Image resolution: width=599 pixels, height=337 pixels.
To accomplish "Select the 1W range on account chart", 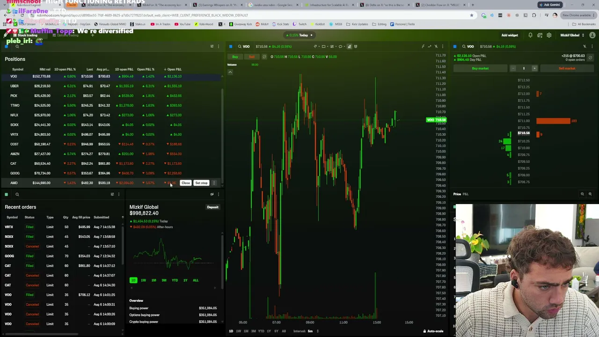I will [x=143, y=280].
